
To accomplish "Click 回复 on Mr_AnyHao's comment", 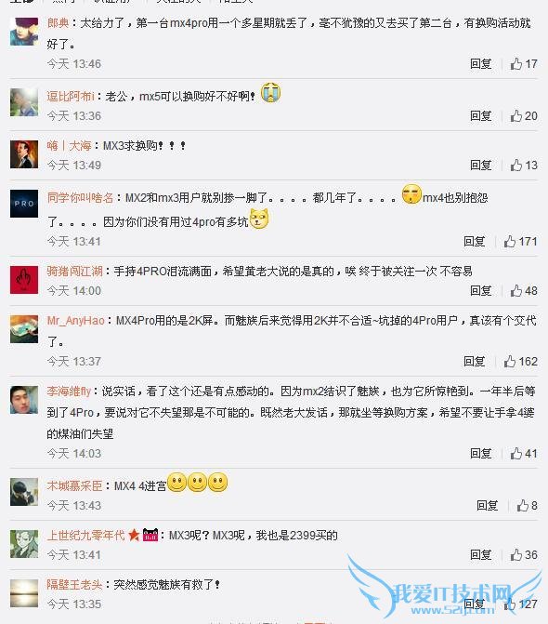I will click(x=475, y=362).
